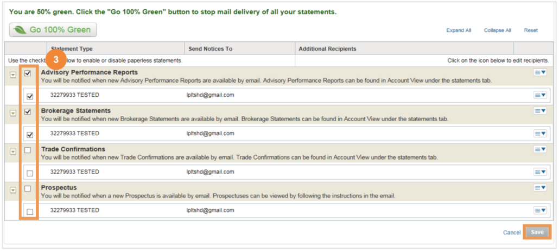Collapse the Prospectus section arrow
This screenshot has height=251, width=559.
(x=13, y=190)
